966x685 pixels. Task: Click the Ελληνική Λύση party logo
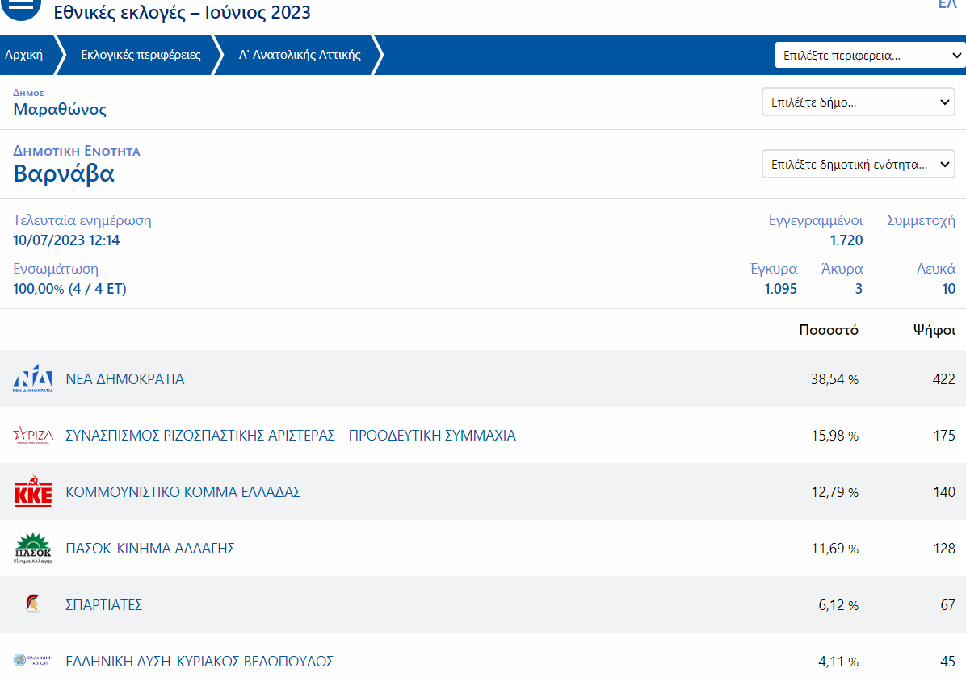click(32, 660)
